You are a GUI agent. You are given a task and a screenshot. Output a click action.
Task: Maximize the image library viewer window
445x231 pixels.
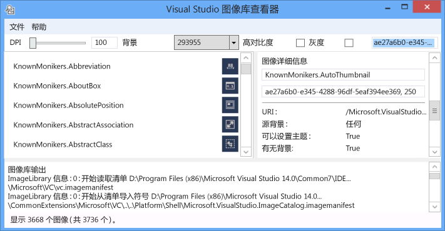point(404,7)
